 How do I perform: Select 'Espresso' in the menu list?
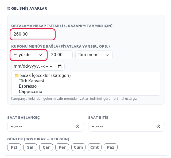coord(86,86)
